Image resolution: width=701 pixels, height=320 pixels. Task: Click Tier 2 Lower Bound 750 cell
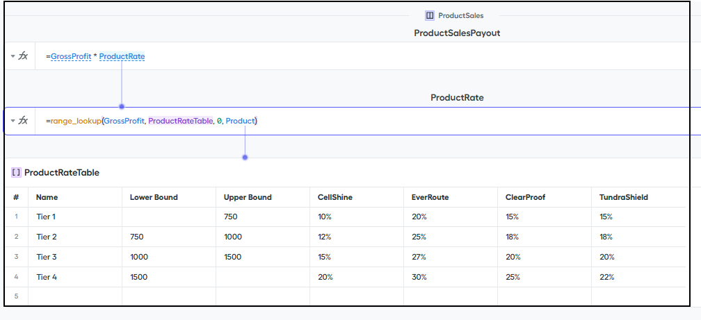[x=169, y=237]
